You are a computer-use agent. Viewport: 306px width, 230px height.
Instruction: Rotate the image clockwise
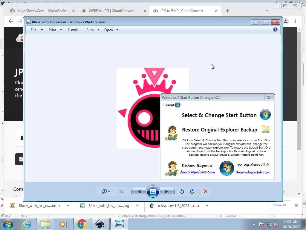tap(192, 191)
